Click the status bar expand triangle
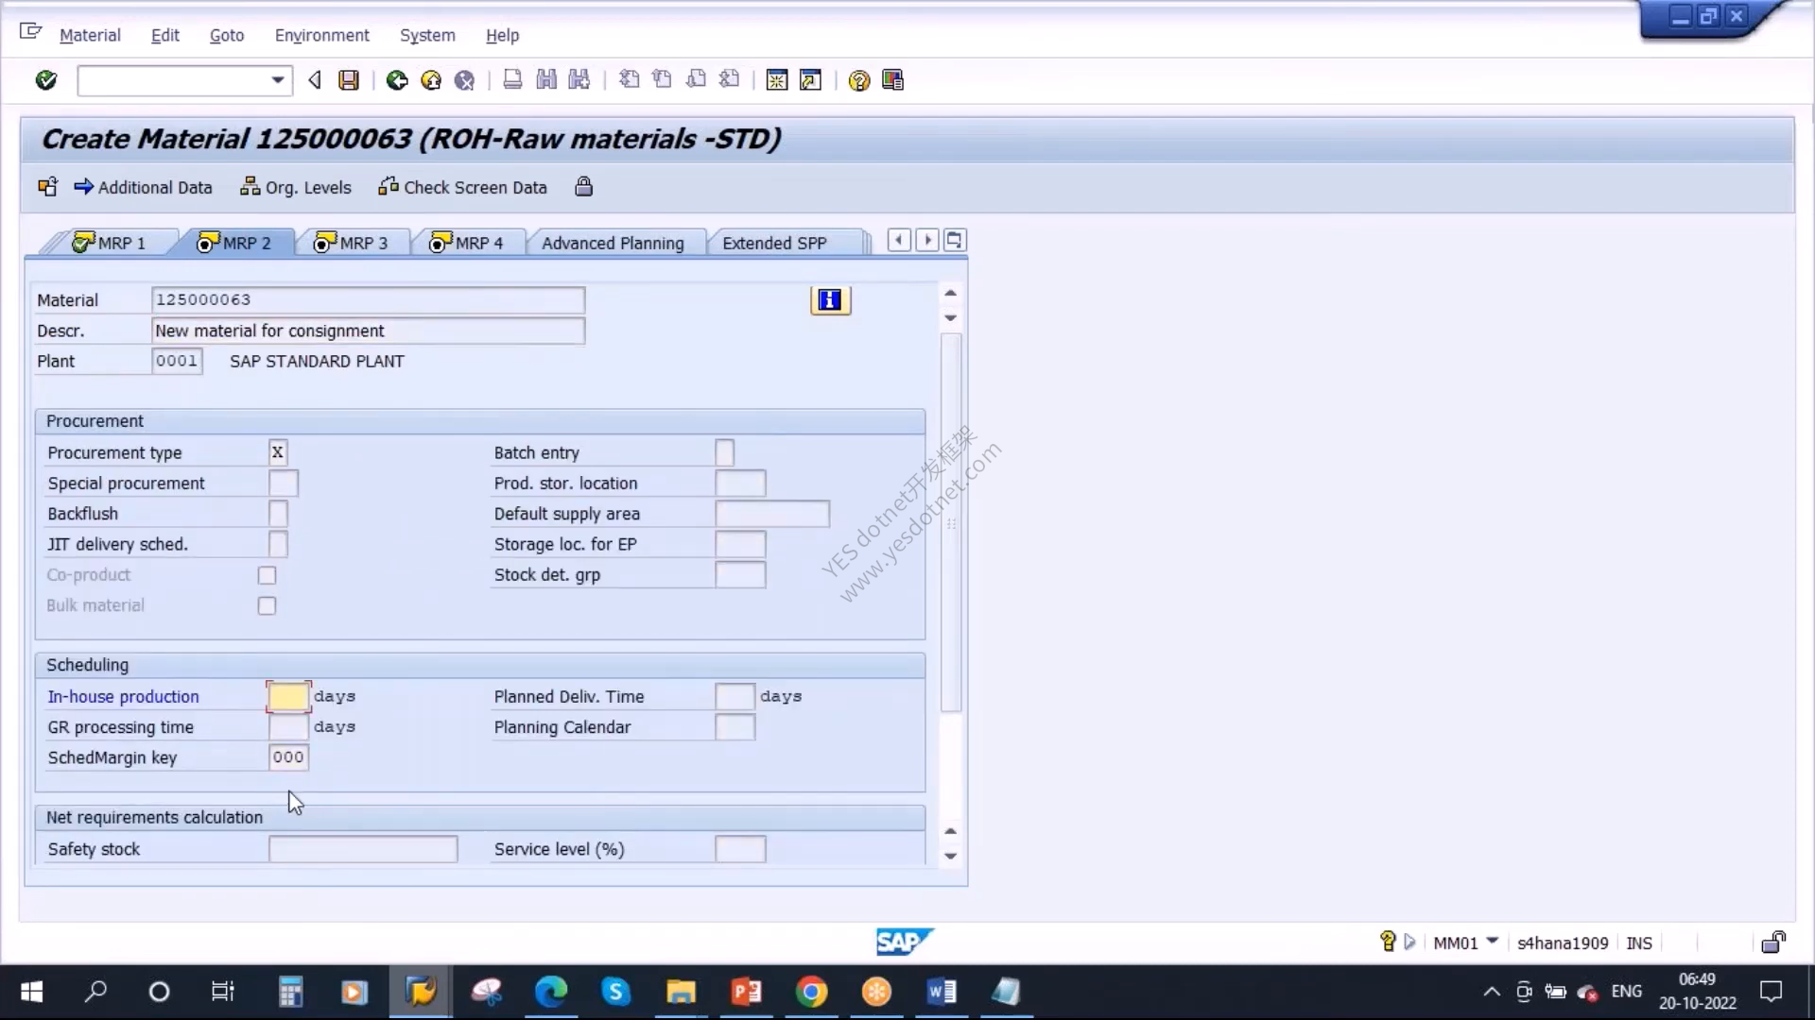This screenshot has height=1020, width=1815. coord(1409,942)
